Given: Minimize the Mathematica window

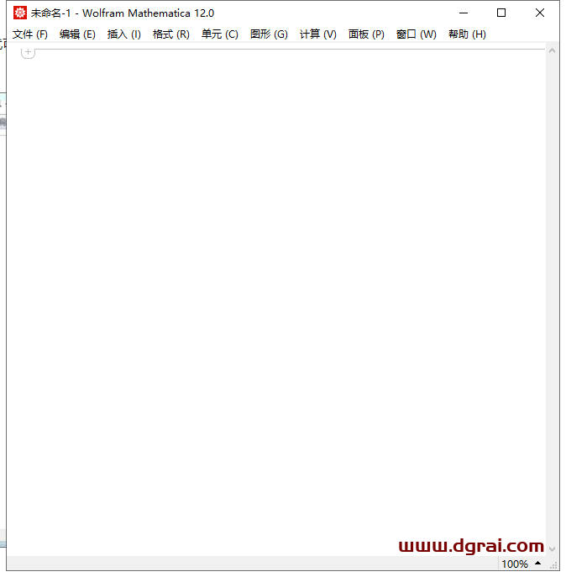Looking at the screenshot, I should pos(463,13).
